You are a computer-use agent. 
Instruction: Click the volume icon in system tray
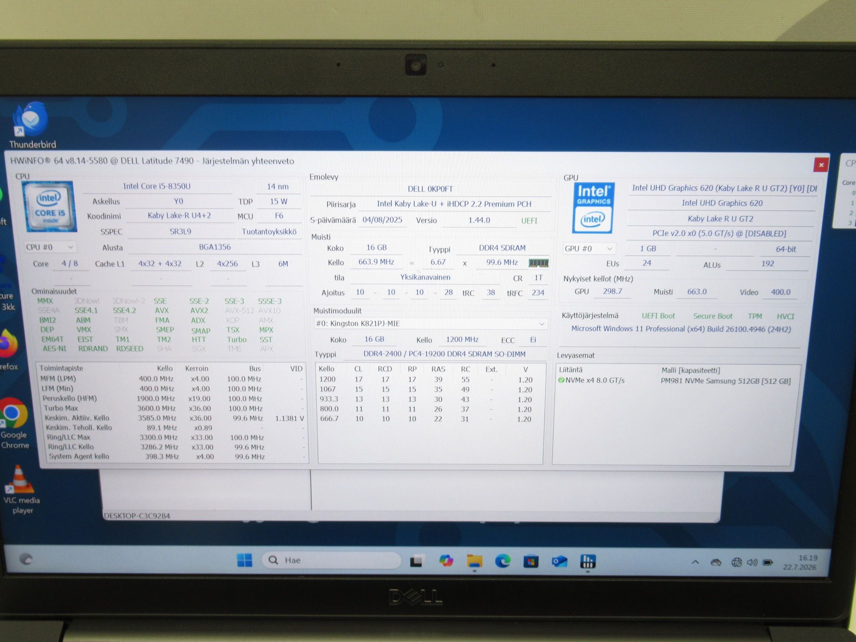point(752,563)
